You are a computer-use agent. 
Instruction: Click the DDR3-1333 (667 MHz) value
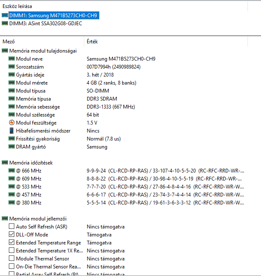[x=111, y=107]
